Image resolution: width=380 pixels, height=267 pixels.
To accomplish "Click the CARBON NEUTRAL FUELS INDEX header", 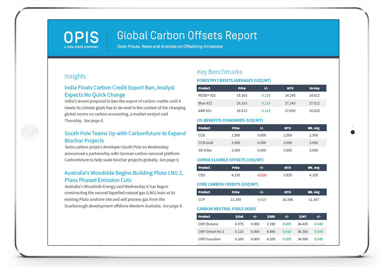I will [226, 209].
